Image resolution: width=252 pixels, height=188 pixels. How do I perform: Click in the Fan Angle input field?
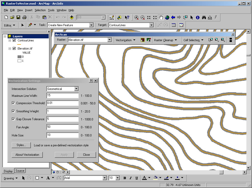62,127
